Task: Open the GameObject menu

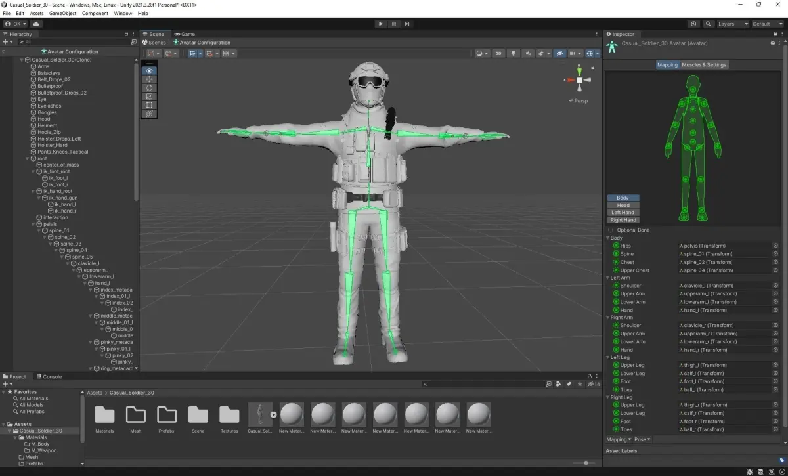Action: pos(63,13)
